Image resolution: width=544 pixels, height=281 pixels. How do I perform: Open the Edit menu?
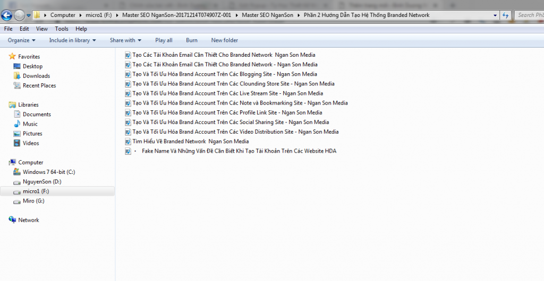[x=24, y=29]
